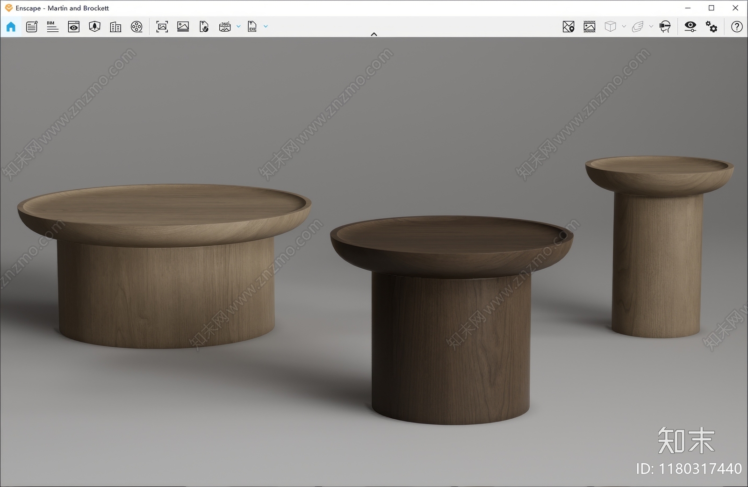Click the wing fly mode icon

click(638, 27)
